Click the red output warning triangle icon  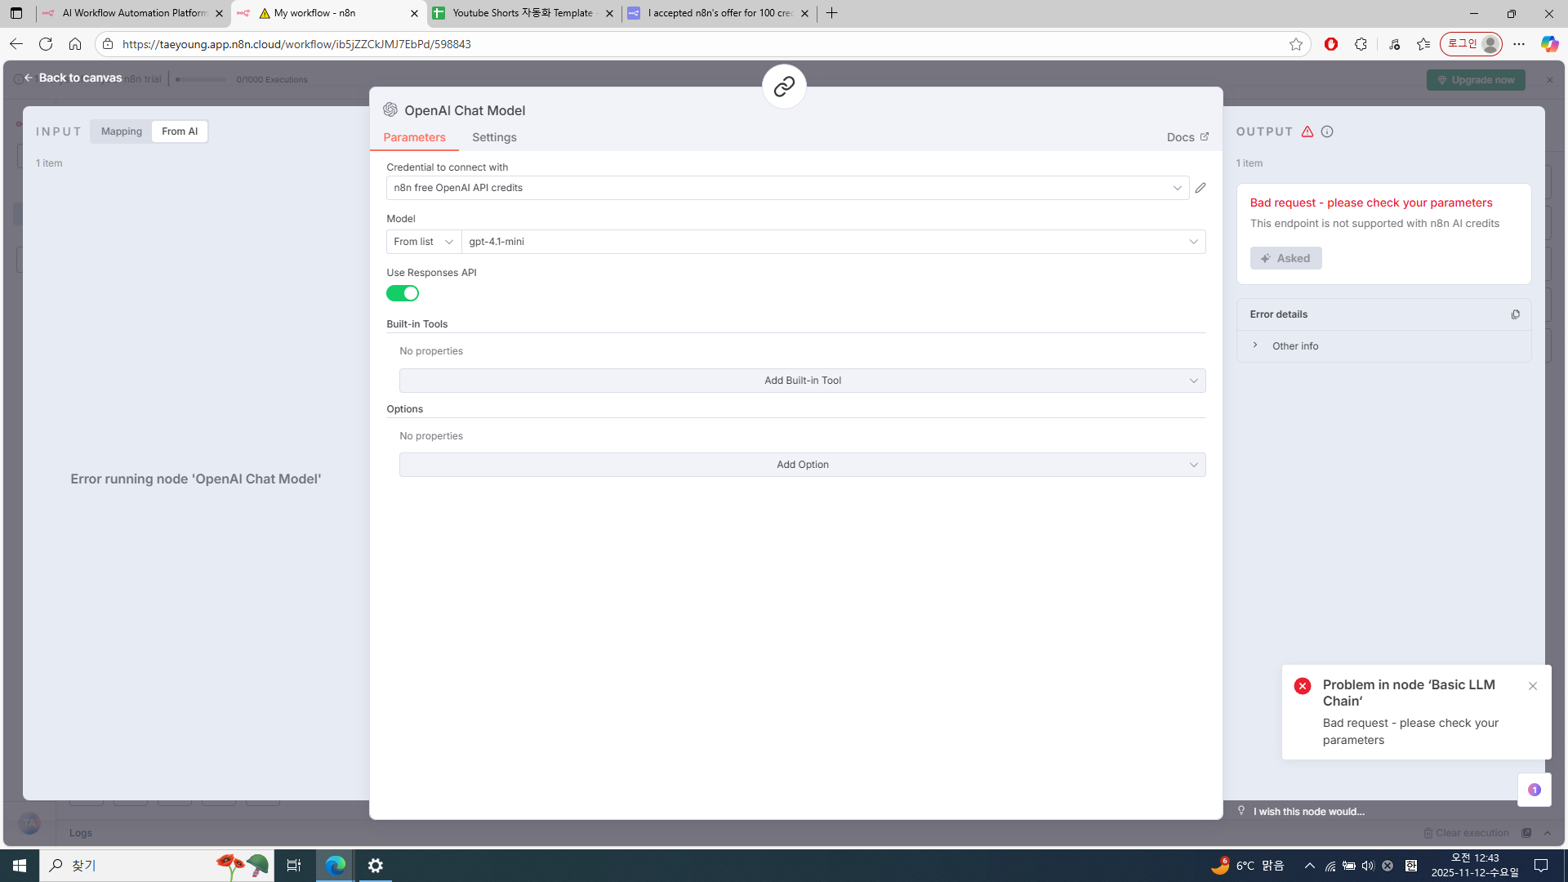point(1307,131)
